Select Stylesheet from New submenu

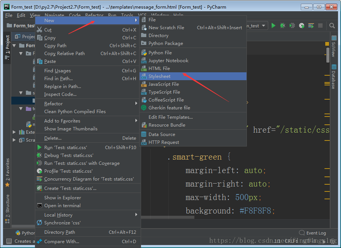[x=193, y=76]
